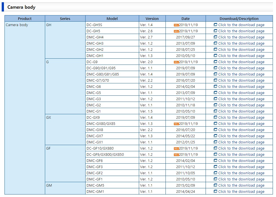Click the window icon in the DMC-GX80/GX85 row
Screen dimensions: 276x197
coord(215,123)
